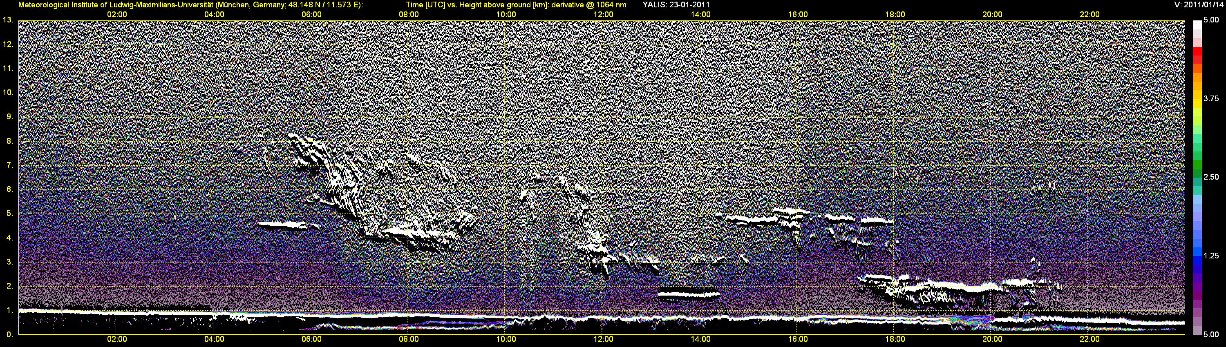1226x347 pixels.
Task: Click the 5.00 value below the color bar
Action: pos(1211,334)
